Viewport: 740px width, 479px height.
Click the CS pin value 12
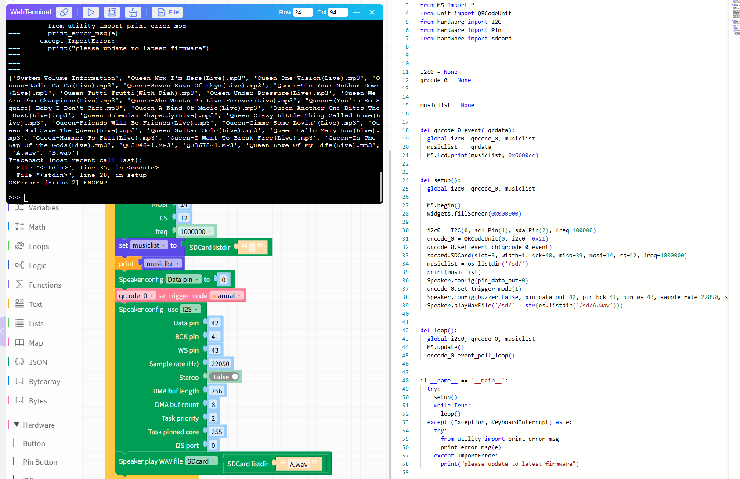pyautogui.click(x=184, y=218)
